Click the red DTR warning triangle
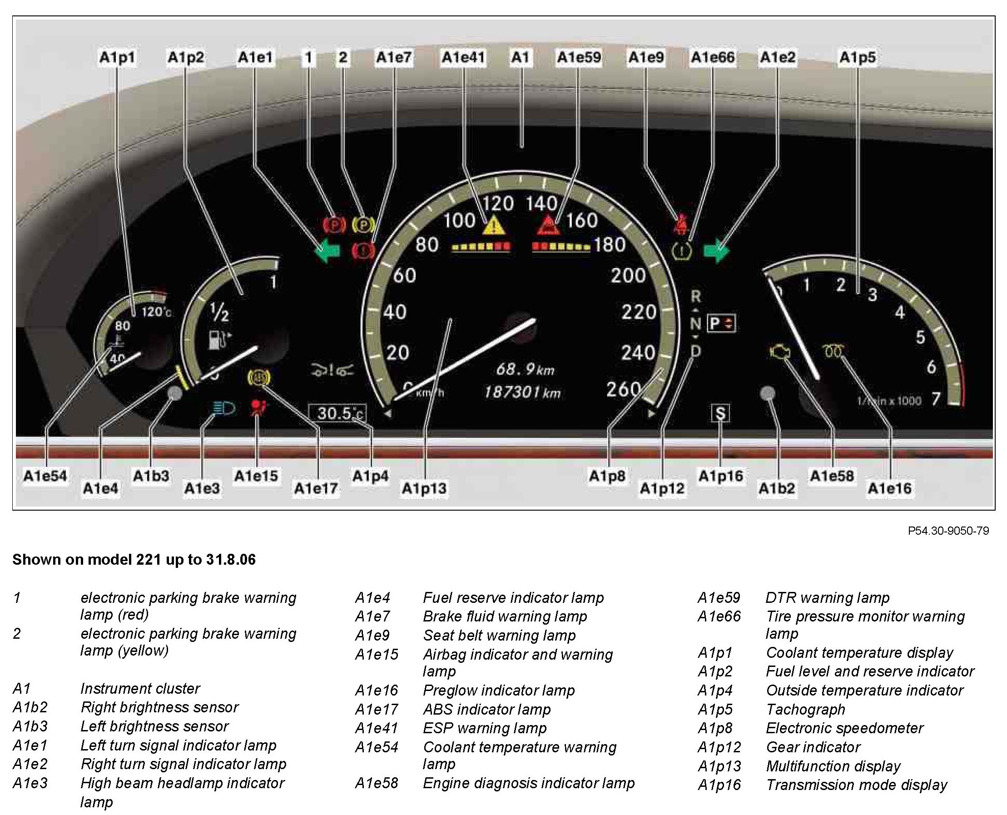This screenshot has width=1007, height=815. [x=548, y=225]
